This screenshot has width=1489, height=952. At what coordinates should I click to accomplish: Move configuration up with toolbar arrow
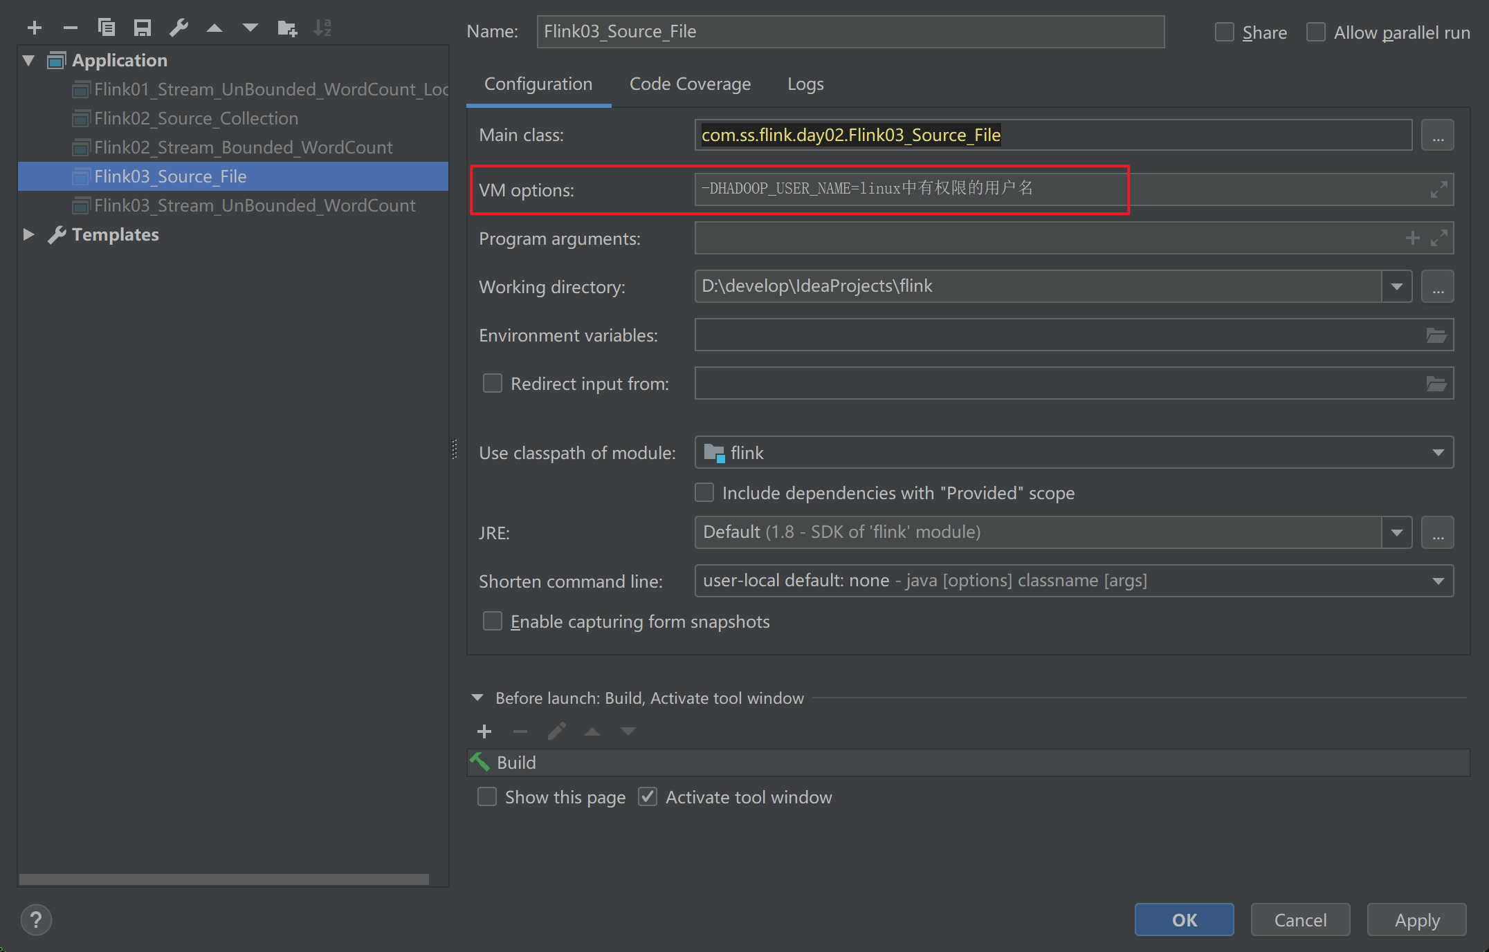(x=214, y=28)
